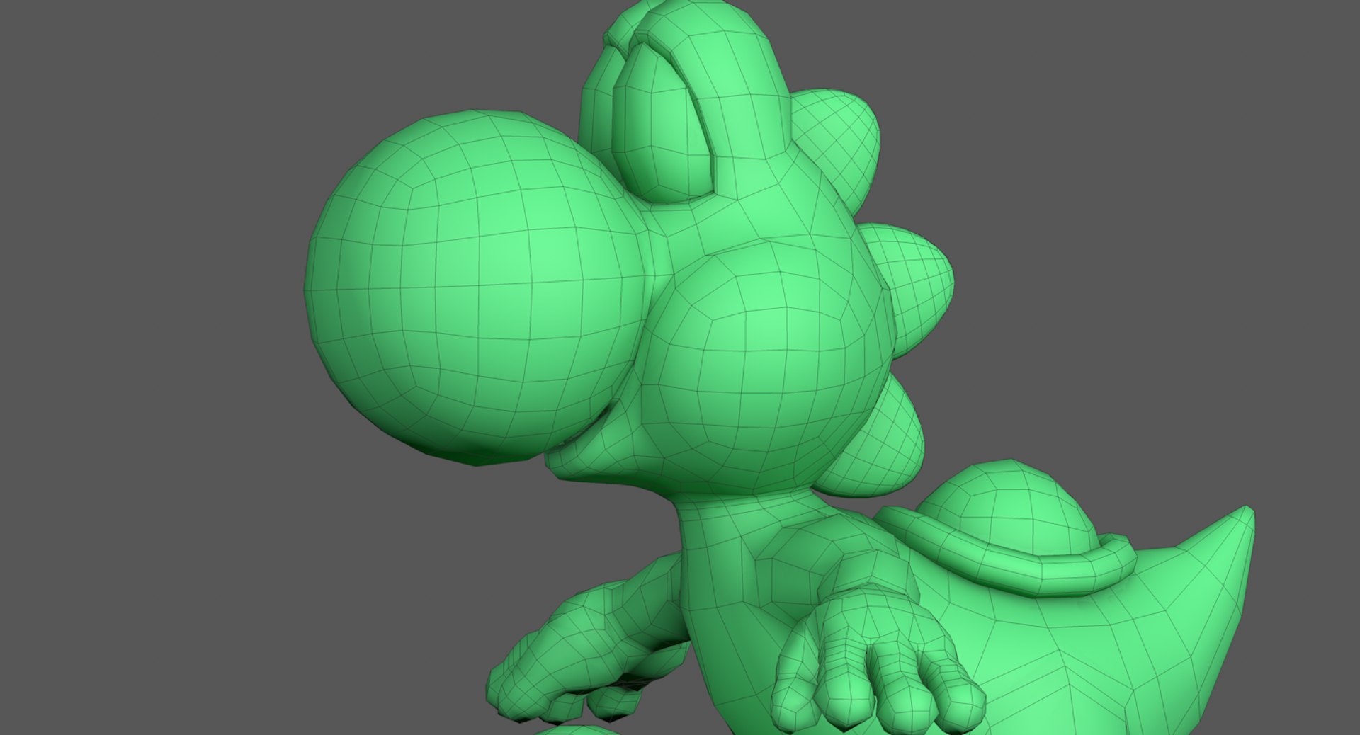The width and height of the screenshot is (1360, 735).
Task: Select the character's large round nose mesh
Action: pos(476,287)
